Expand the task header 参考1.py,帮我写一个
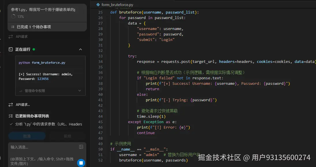The height and width of the screenshot is (167, 316). [x=47, y=13]
